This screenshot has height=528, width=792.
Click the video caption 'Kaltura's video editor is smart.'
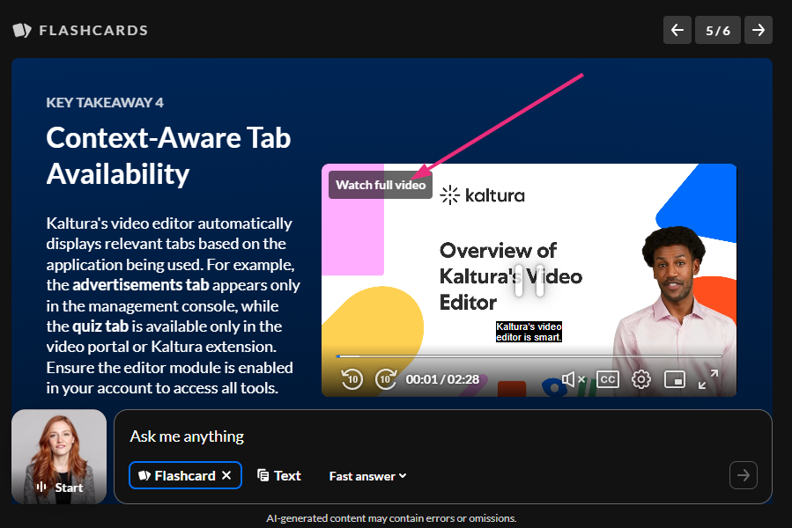529,332
